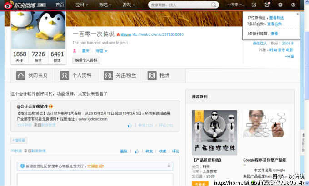Click 时尚 interest link
This screenshot has height=186, width=309.
[273, 50]
